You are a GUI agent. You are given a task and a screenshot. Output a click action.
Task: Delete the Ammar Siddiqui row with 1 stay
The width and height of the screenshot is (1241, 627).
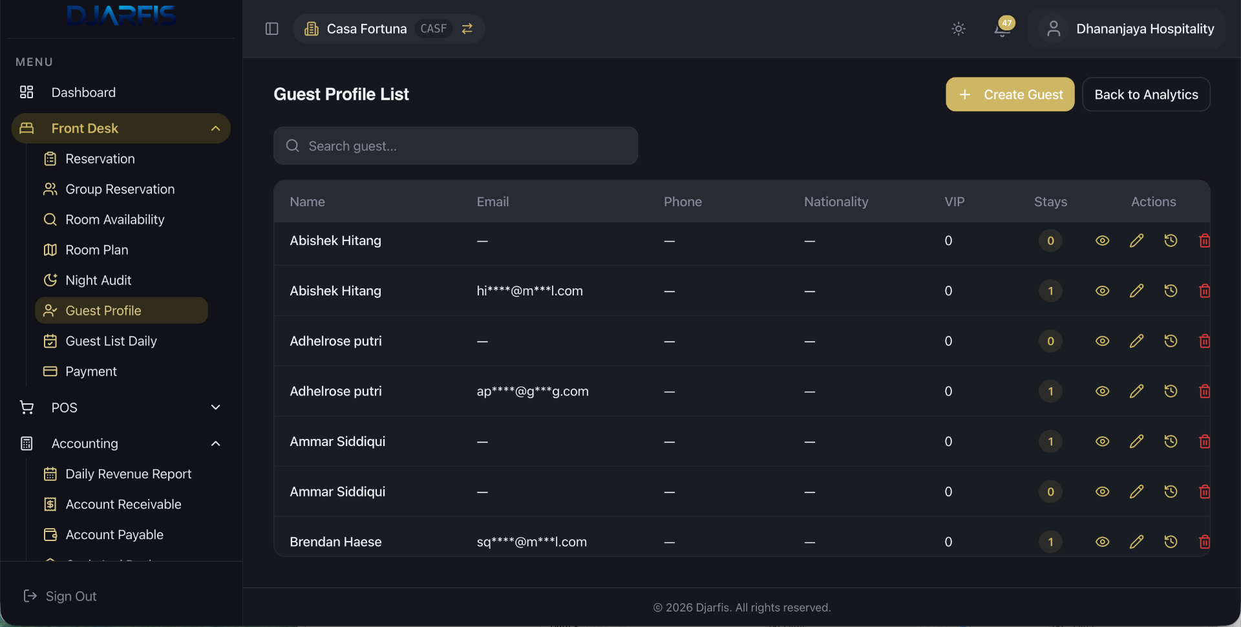point(1204,441)
